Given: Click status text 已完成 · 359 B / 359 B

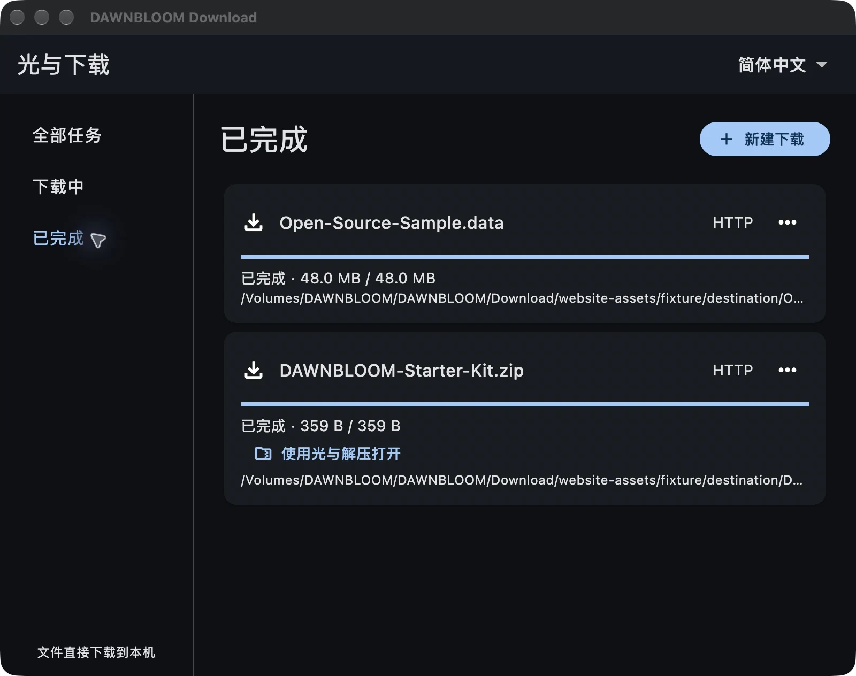Looking at the screenshot, I should coord(321,426).
